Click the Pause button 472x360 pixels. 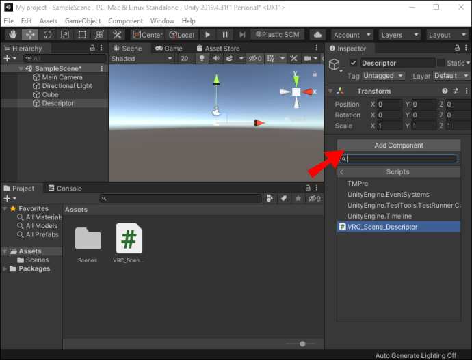point(225,35)
